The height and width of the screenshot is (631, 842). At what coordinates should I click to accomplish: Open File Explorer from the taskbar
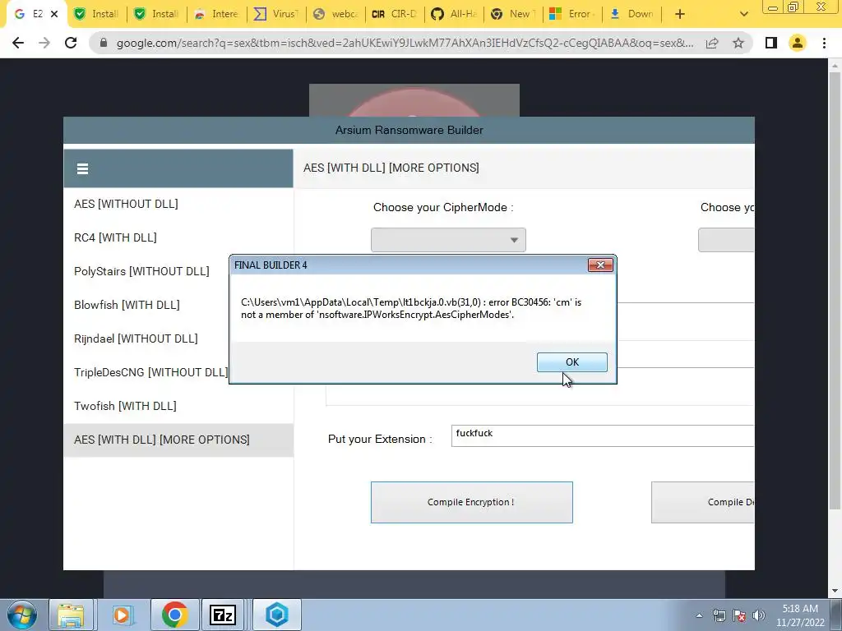71,615
